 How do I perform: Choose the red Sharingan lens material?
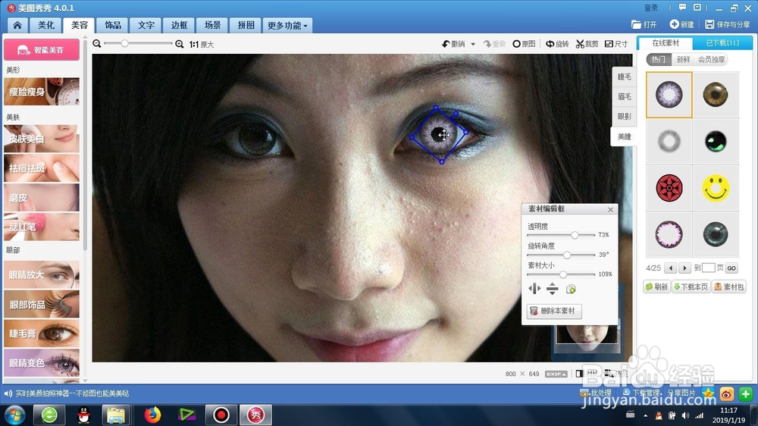point(669,188)
